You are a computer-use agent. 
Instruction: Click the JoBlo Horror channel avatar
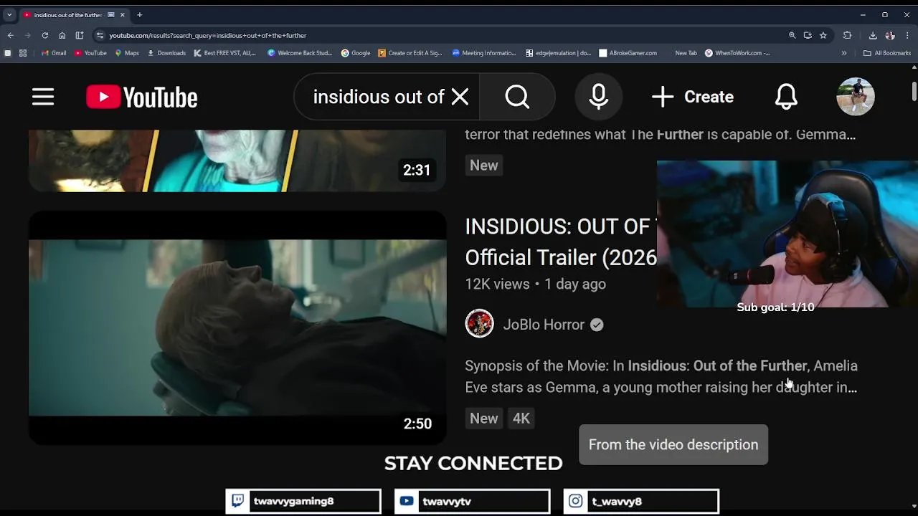click(x=479, y=323)
